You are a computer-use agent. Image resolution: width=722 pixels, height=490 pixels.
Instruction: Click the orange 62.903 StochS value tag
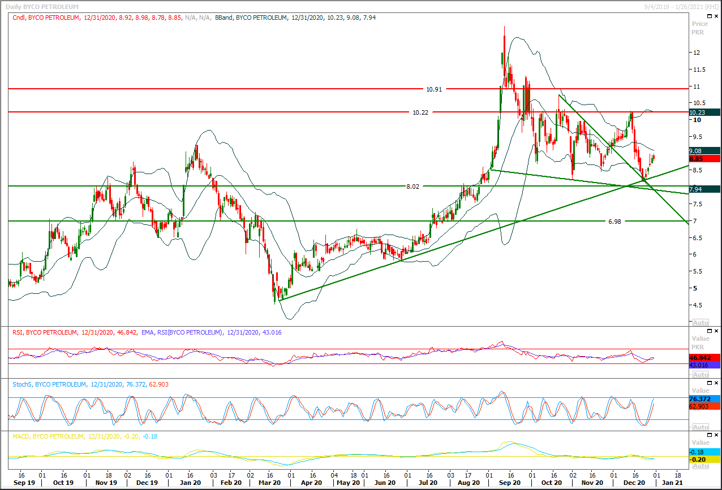[704, 406]
